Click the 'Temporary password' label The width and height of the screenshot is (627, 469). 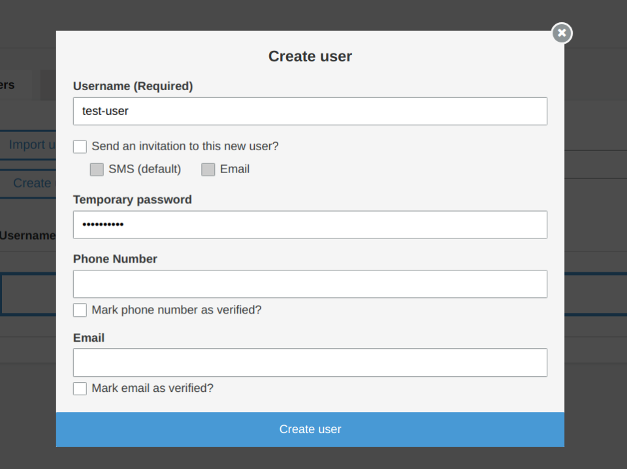pos(132,199)
